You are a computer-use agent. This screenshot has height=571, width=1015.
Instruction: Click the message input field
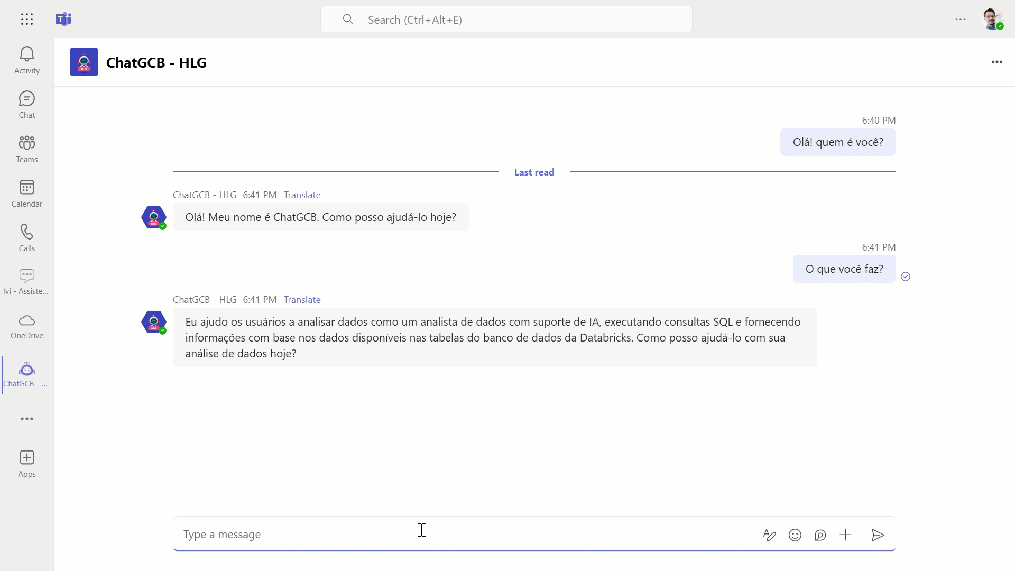pos(422,533)
